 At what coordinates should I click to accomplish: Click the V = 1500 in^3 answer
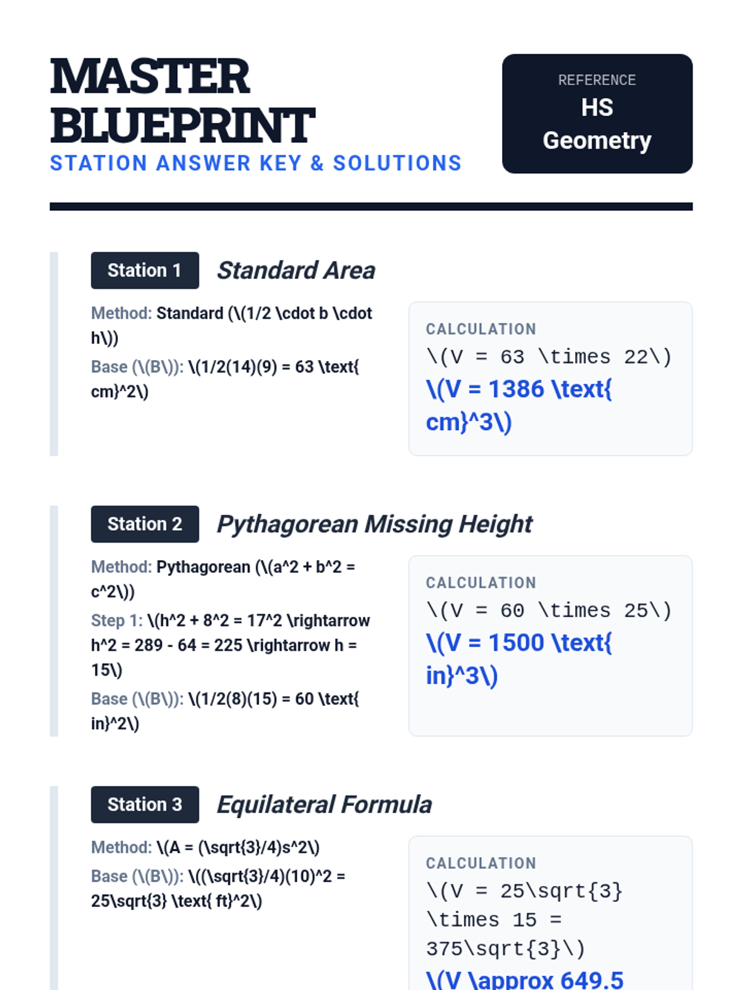pyautogui.click(x=519, y=659)
